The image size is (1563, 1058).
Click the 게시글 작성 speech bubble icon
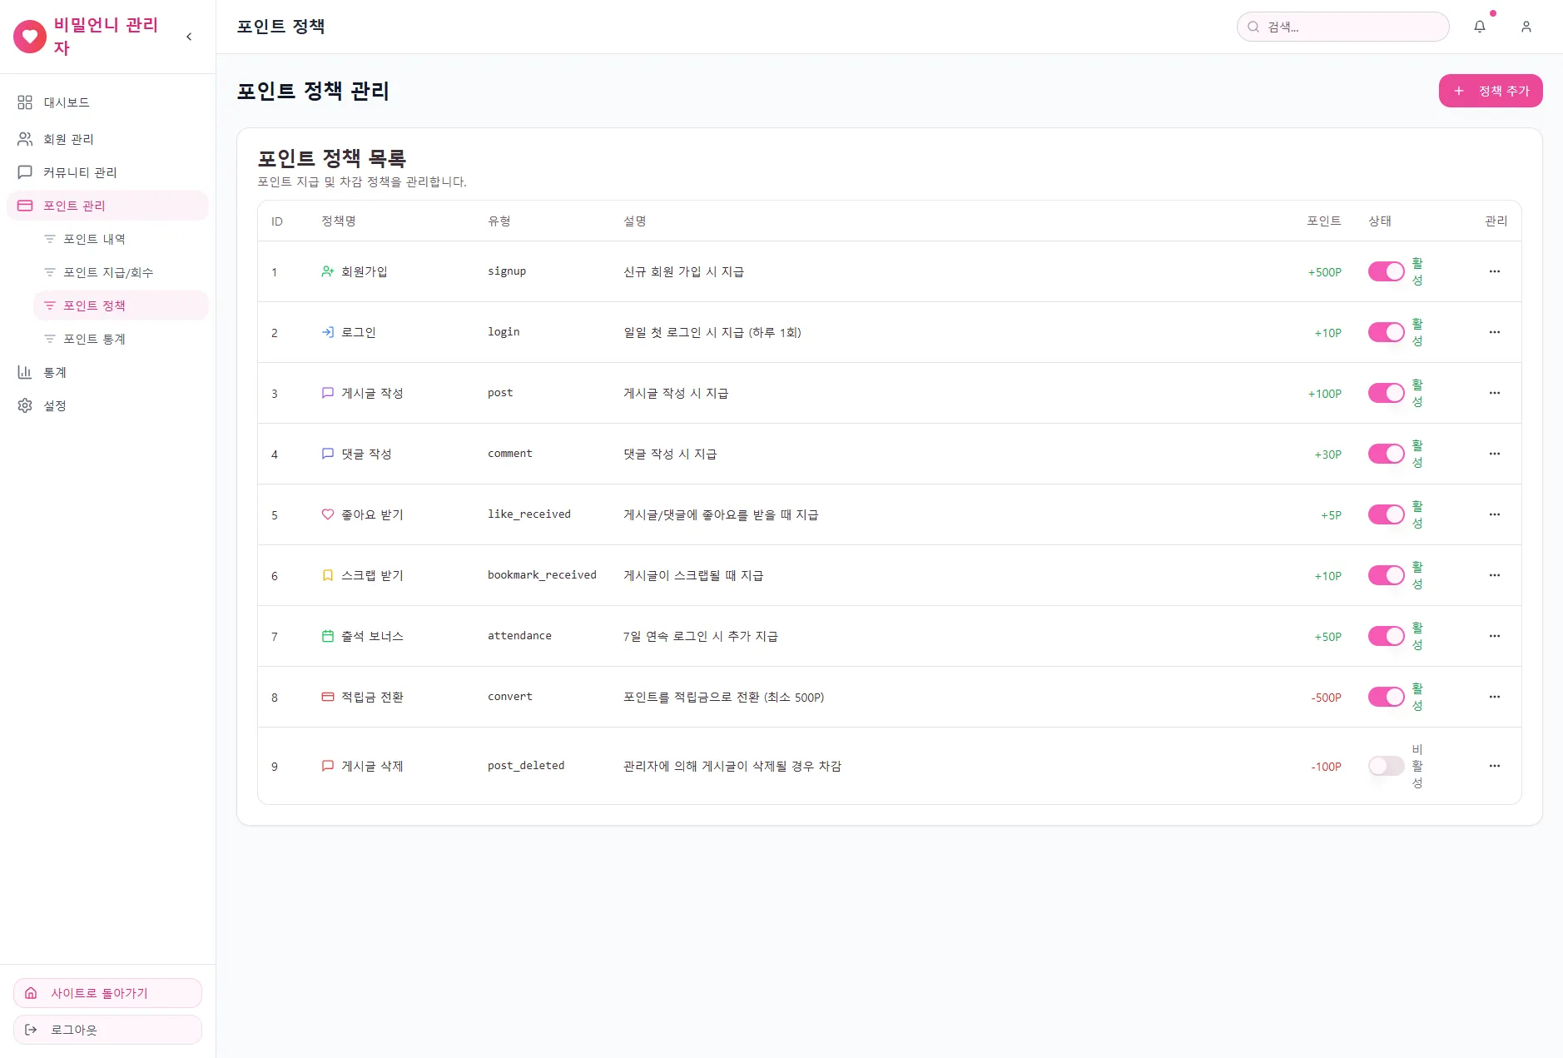pos(328,393)
